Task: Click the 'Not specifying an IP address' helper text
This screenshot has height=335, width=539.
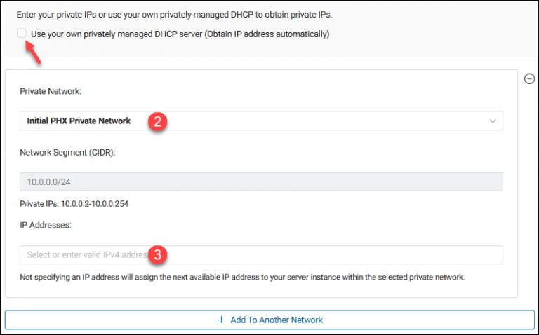Action: (x=242, y=277)
